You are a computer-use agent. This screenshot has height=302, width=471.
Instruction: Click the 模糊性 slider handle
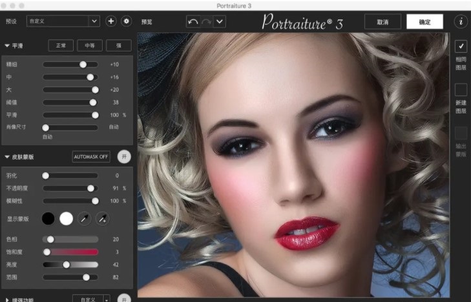click(x=95, y=201)
